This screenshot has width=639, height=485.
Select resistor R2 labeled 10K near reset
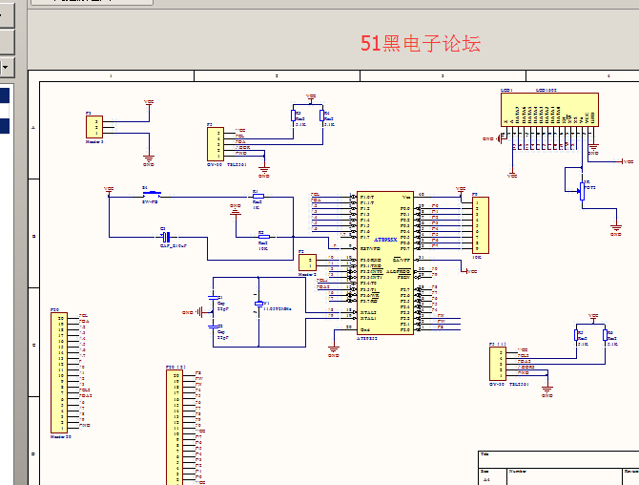tap(263, 237)
